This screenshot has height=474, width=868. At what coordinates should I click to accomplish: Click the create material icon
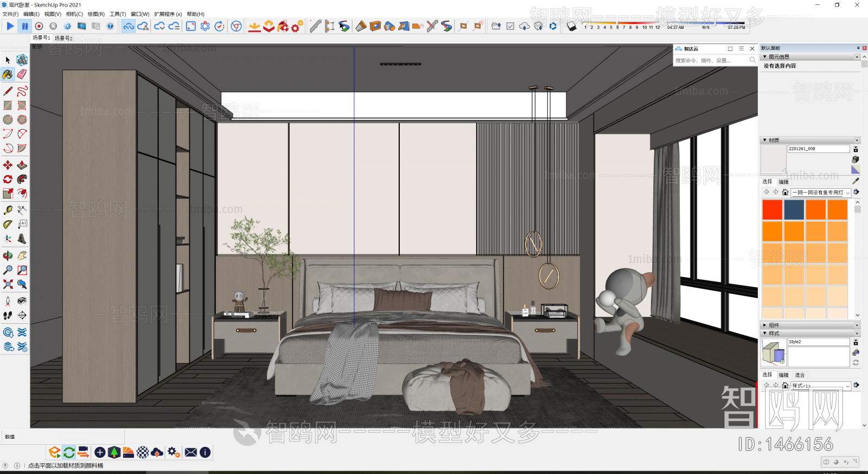coord(856,159)
